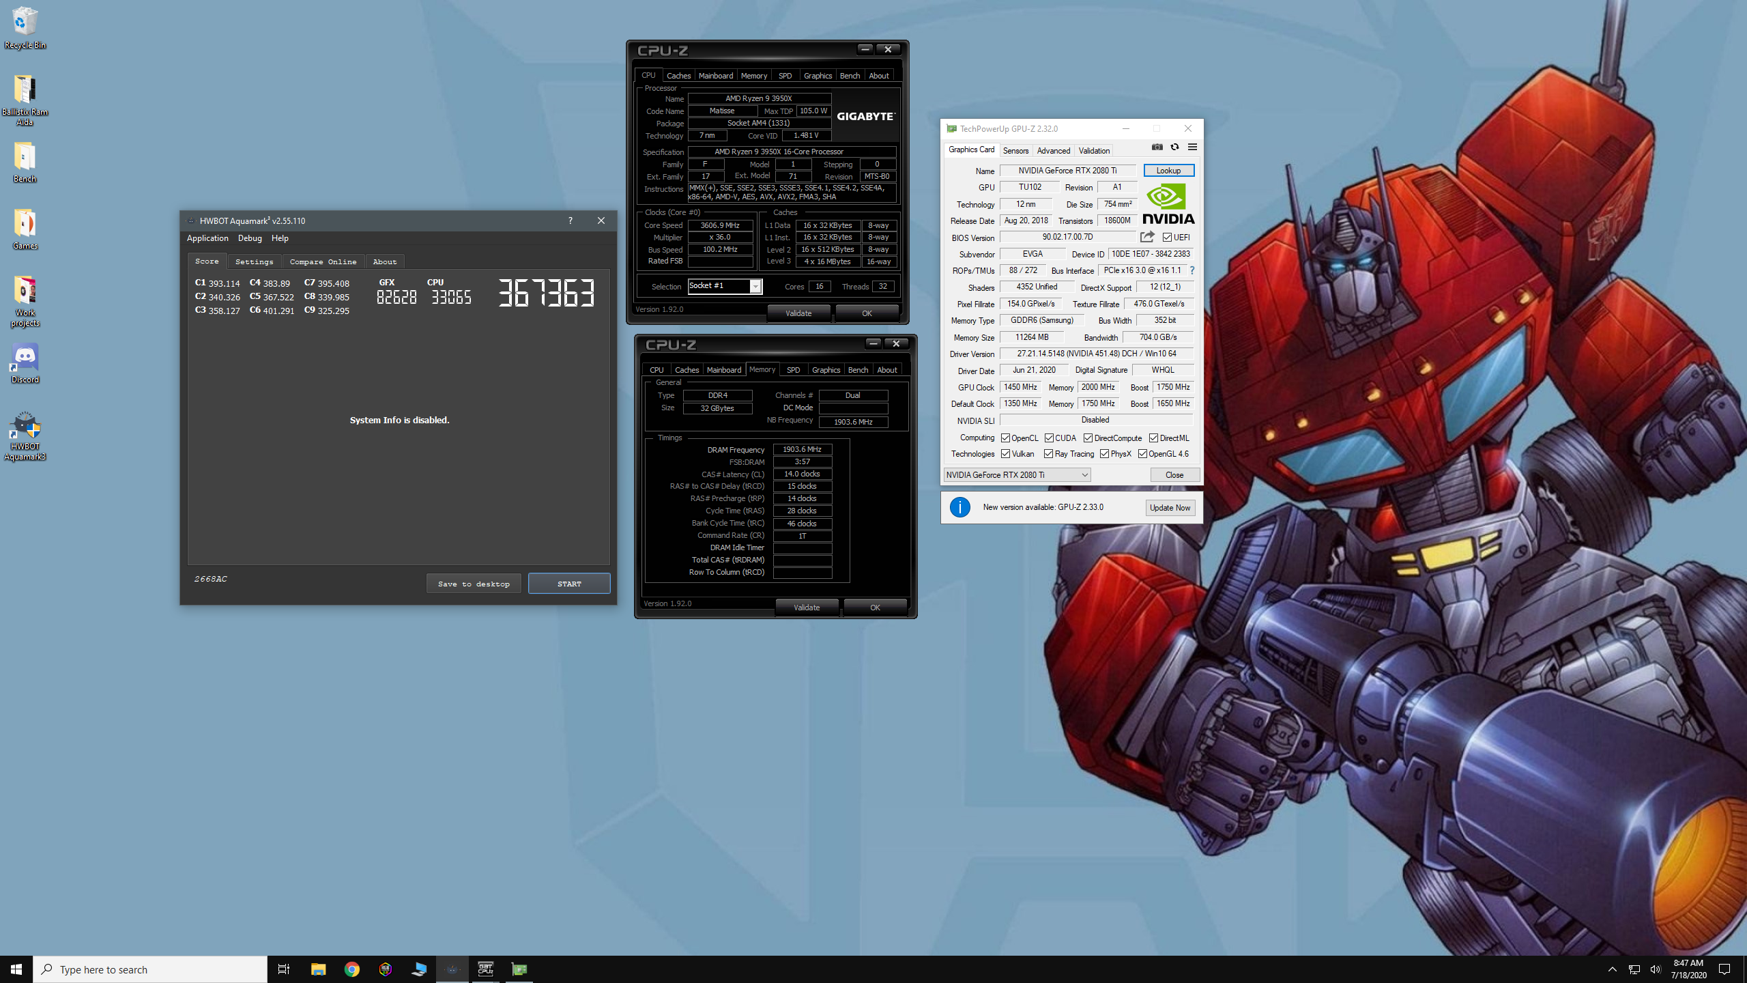
Task: Click the total score 367363
Action: tap(546, 294)
